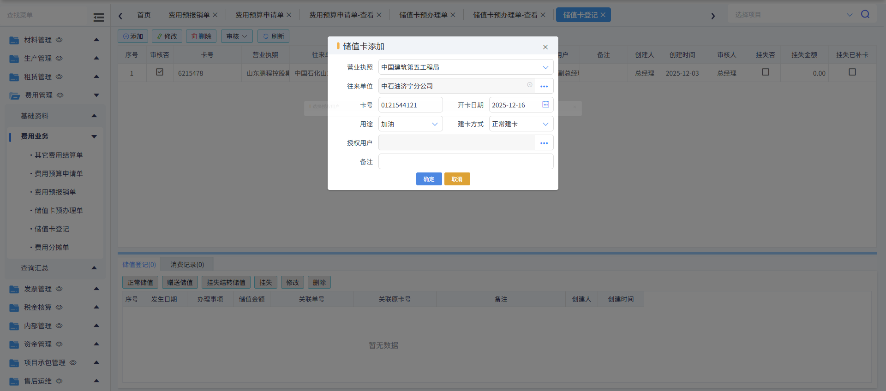Clear the 往来单位 field with the clear icon
The width and height of the screenshot is (886, 391).
pyautogui.click(x=530, y=85)
